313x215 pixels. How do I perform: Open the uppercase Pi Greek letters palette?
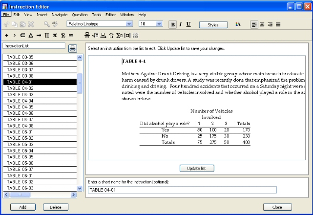(47, 35)
